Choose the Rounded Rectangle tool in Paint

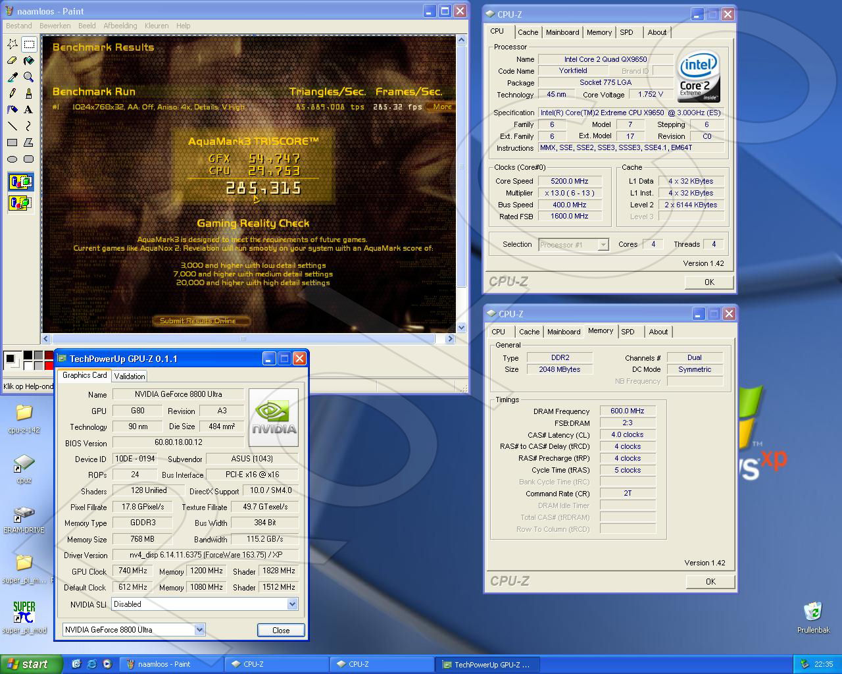click(x=29, y=159)
